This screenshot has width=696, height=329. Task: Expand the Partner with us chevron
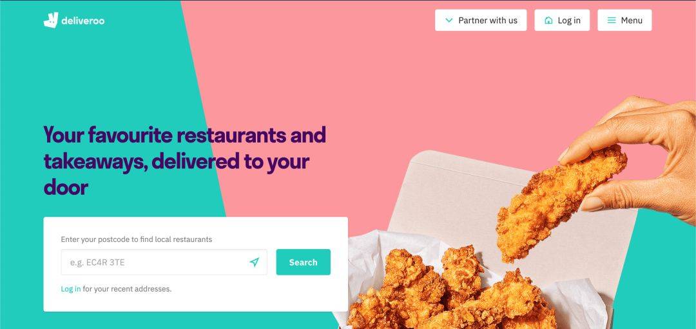pyautogui.click(x=449, y=21)
